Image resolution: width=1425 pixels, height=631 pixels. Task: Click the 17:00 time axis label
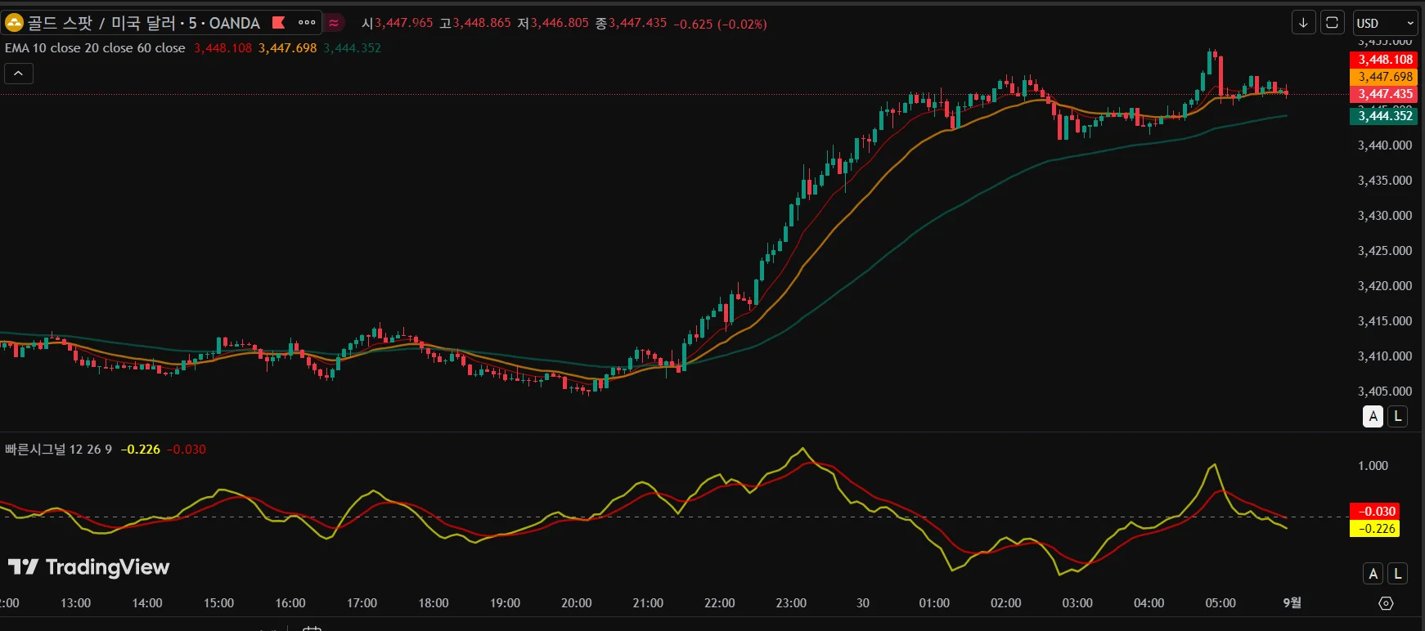tap(362, 603)
